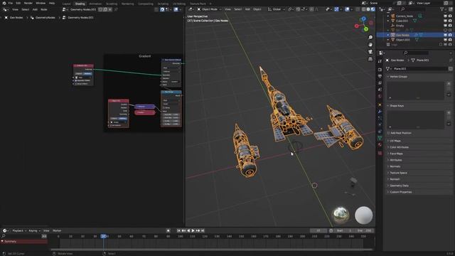Open the Object Data green triangle tab
The width and height of the screenshot is (455, 256).
(380, 138)
